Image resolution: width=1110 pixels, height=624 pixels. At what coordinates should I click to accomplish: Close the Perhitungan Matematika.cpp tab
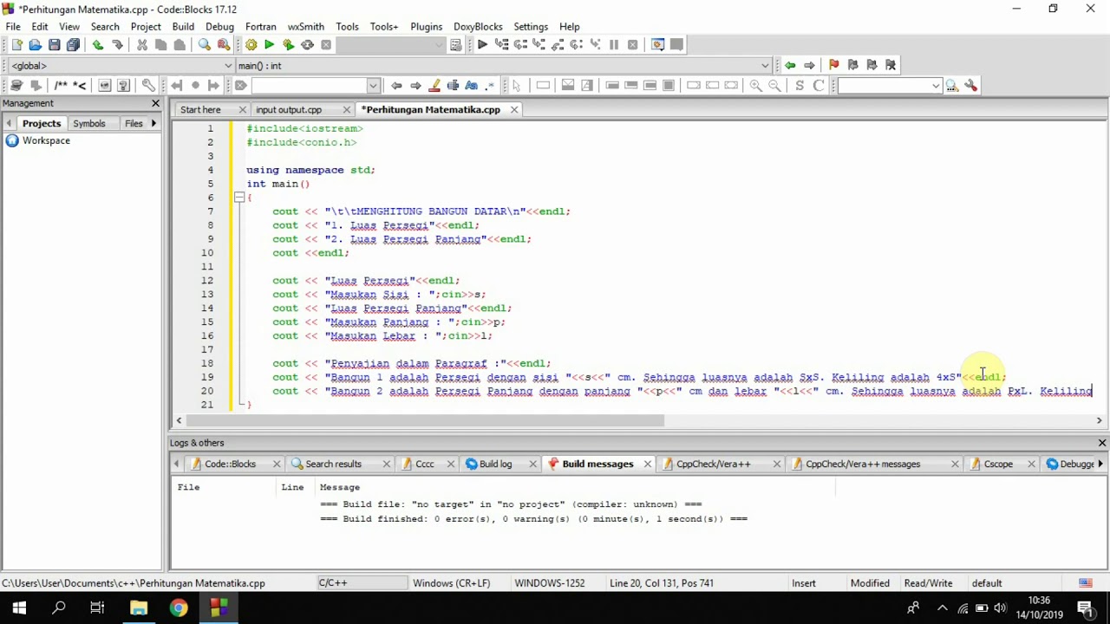click(x=514, y=109)
